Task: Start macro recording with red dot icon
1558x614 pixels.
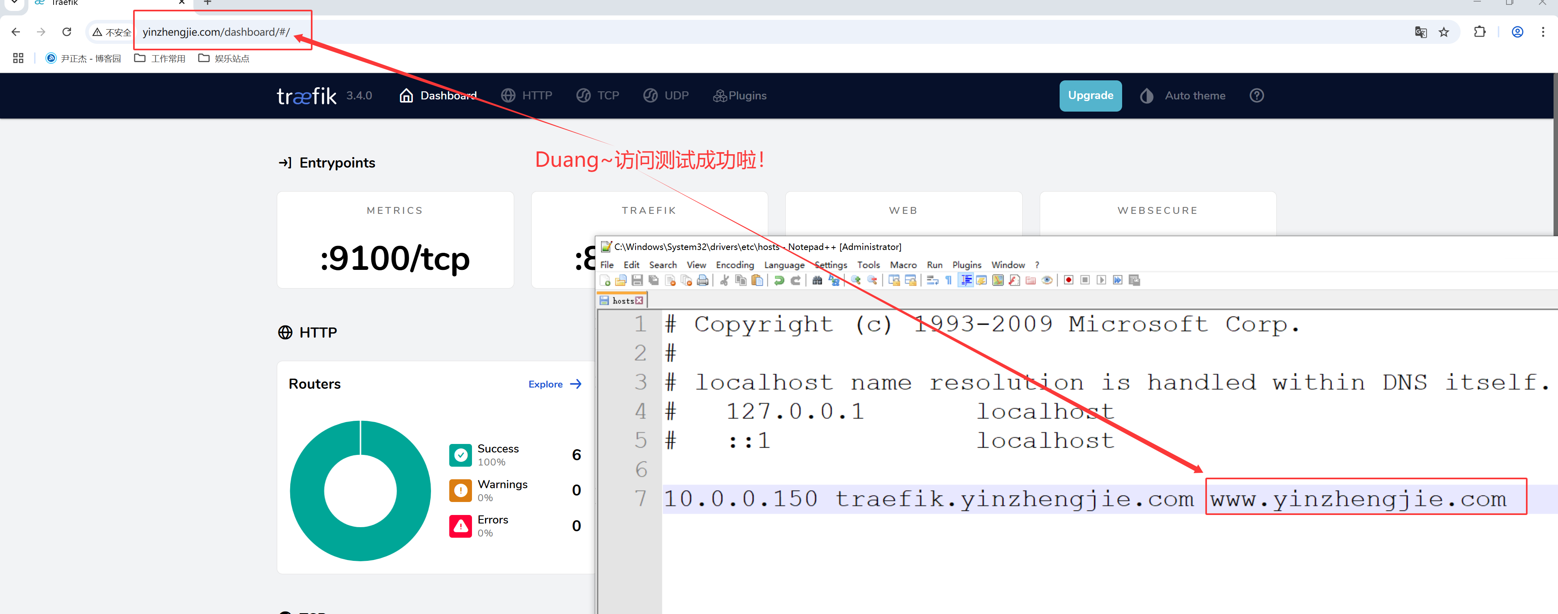Action: [x=1069, y=280]
